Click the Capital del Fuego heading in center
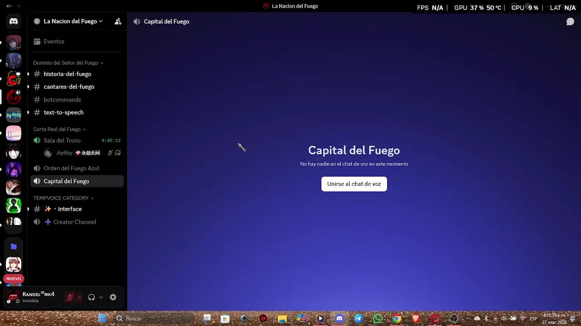The height and width of the screenshot is (326, 581). [354, 150]
